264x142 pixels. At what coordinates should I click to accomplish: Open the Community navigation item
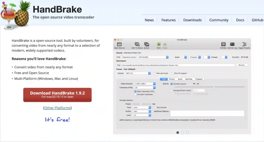tap(219, 20)
